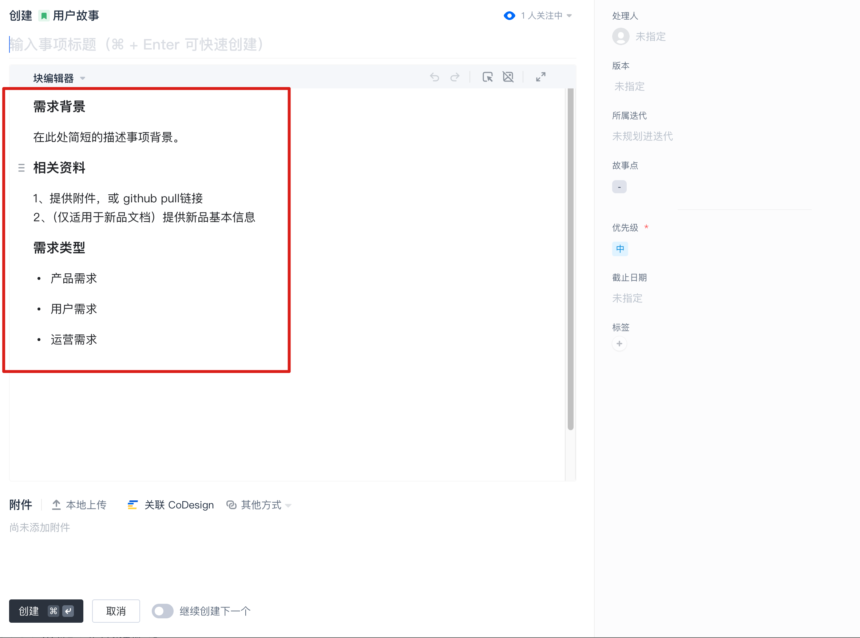Select the 未规划进迭代 iteration field
The image size is (860, 638).
(642, 136)
